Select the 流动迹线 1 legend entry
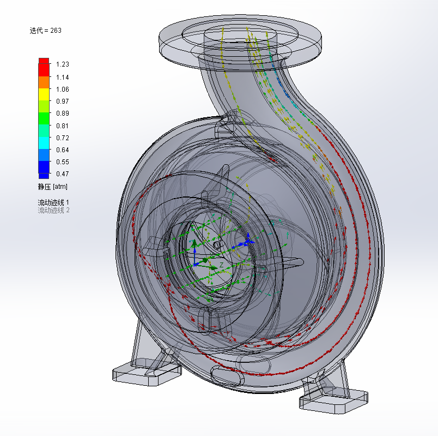This screenshot has height=436, width=438. click(x=53, y=202)
